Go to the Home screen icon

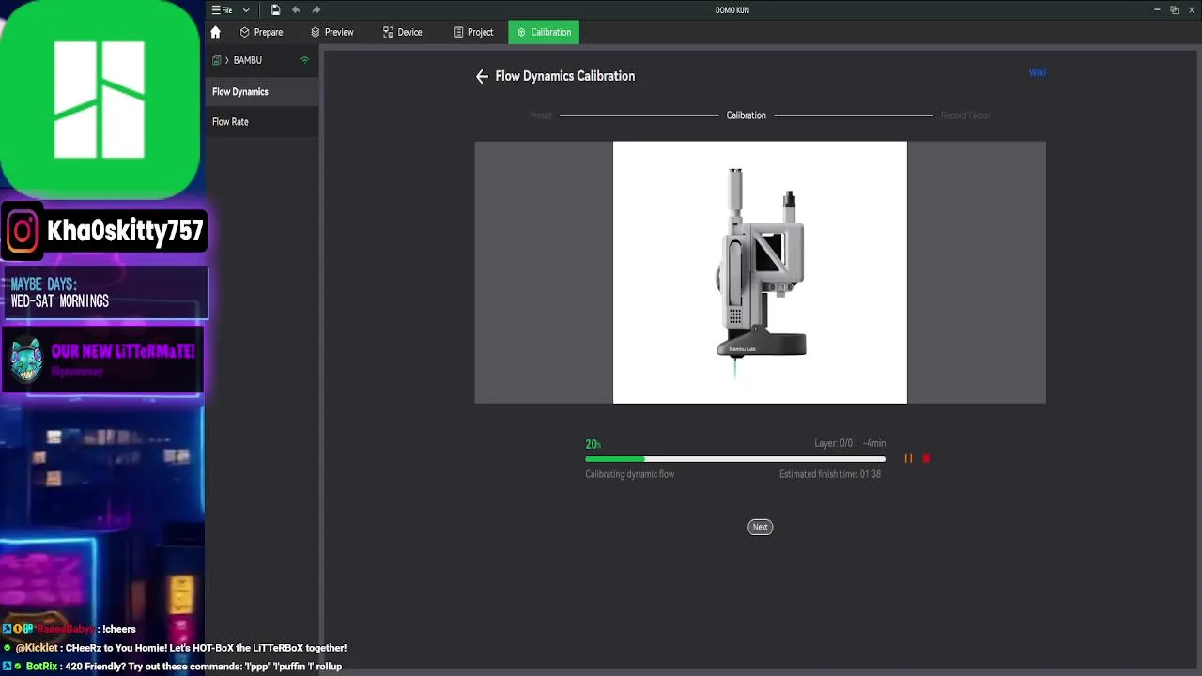pos(215,32)
